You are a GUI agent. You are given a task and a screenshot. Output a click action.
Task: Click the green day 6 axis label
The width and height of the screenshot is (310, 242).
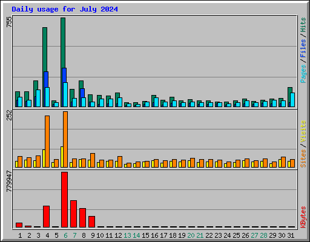point(65,235)
